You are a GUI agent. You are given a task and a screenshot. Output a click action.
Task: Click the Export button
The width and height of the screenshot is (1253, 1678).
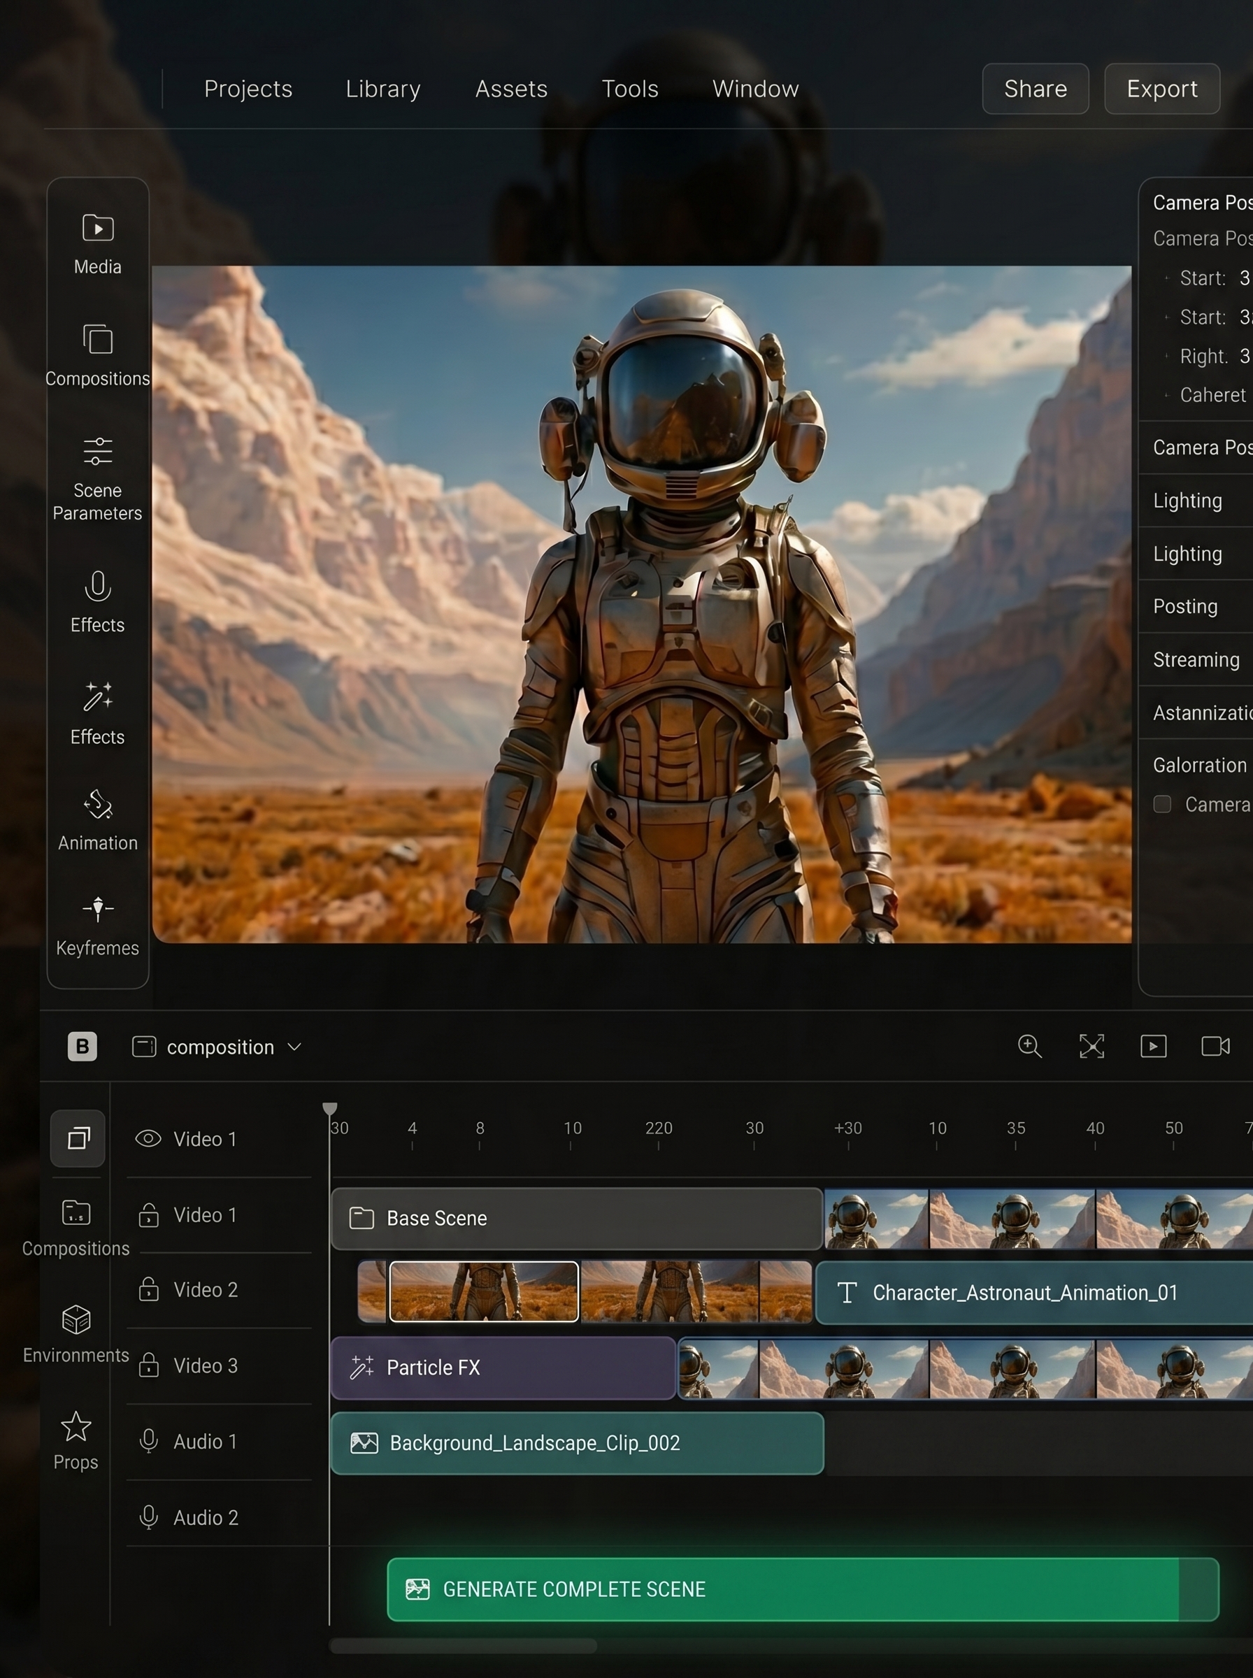click(1162, 89)
